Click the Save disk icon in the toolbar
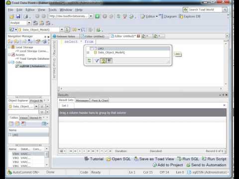Viewport: 239px width, 179px height. click(x=18, y=16)
